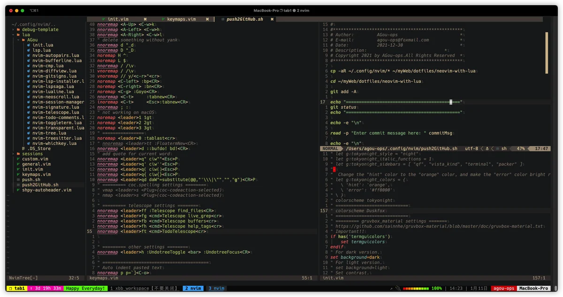Select nvim-neoscroll.lua in the file tree
The image size is (563, 297).
[55, 97]
